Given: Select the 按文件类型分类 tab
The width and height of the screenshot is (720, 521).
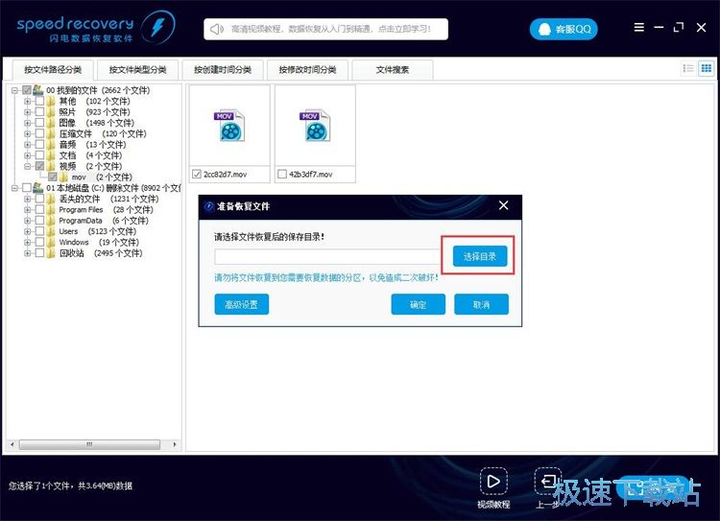Looking at the screenshot, I should click(x=137, y=70).
